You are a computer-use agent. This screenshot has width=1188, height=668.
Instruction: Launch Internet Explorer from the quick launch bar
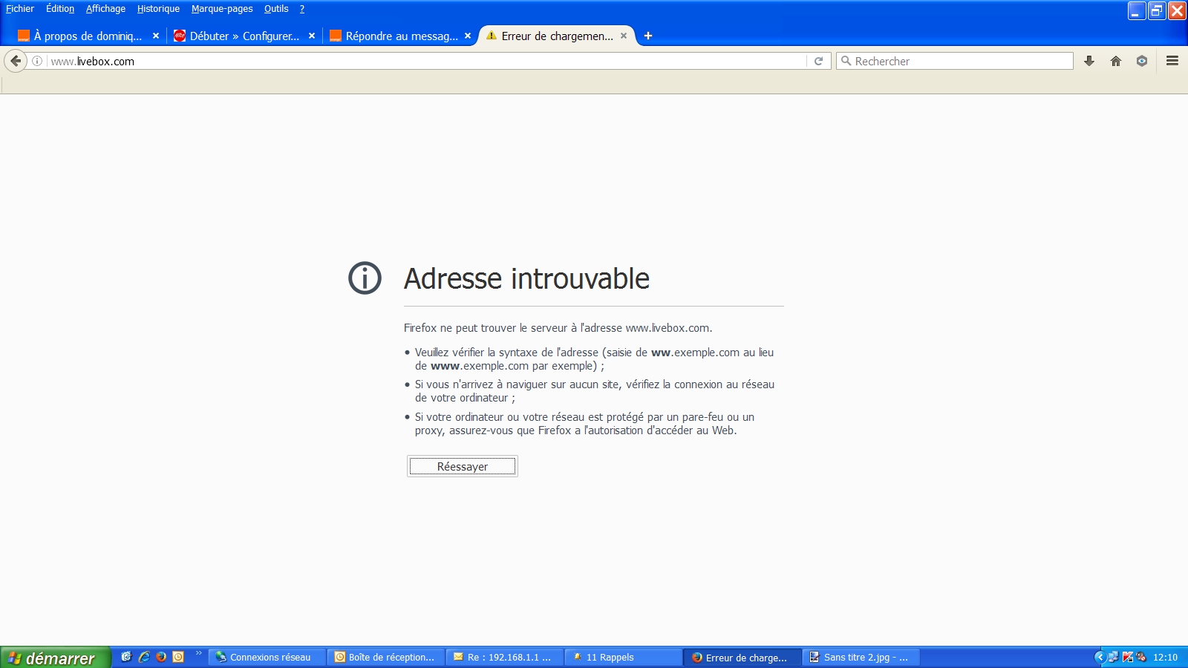(x=144, y=657)
